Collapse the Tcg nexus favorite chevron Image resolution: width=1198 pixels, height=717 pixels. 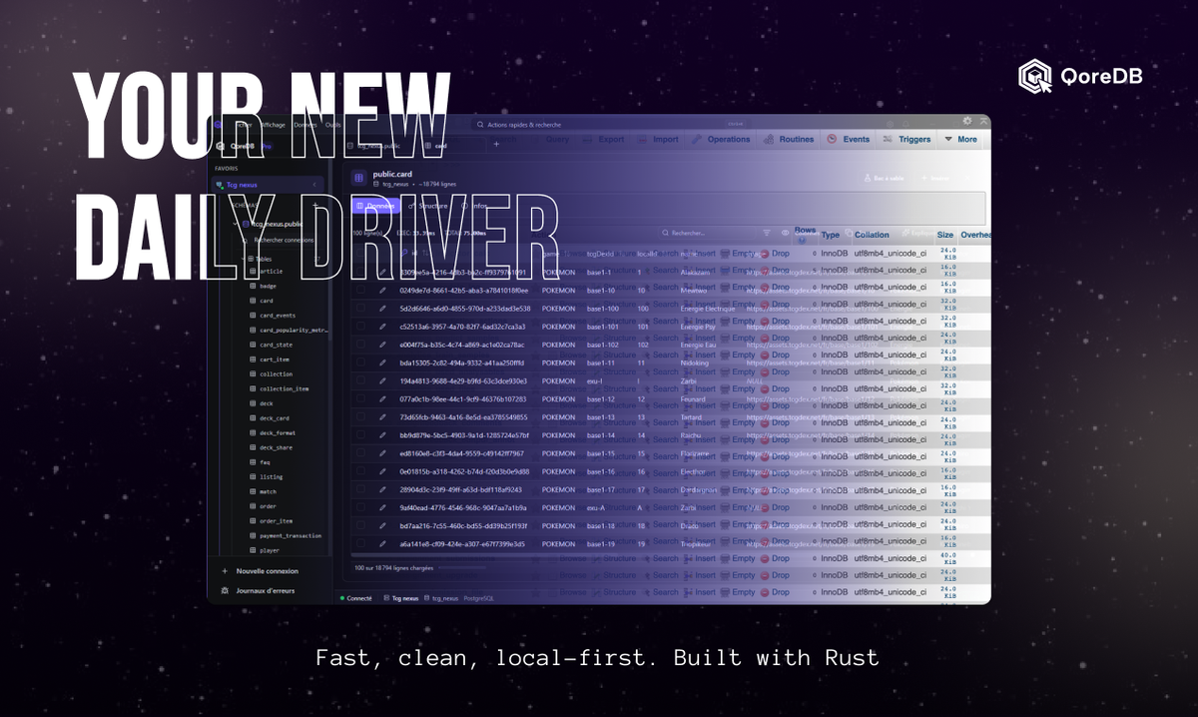click(x=314, y=185)
